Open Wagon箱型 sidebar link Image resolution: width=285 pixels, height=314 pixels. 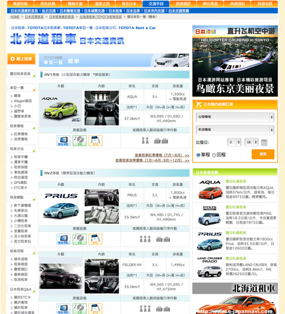coord(23,101)
